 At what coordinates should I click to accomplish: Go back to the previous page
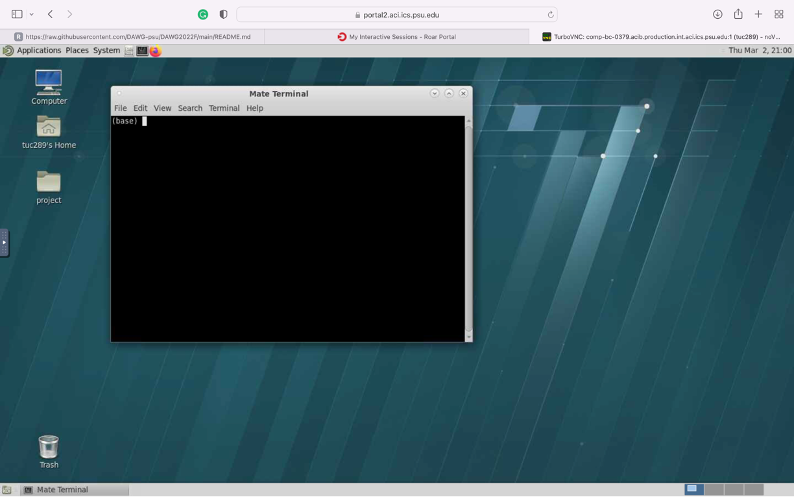(x=50, y=14)
